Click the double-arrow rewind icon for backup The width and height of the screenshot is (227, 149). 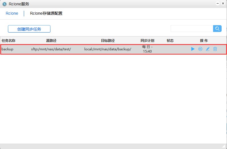200,49
